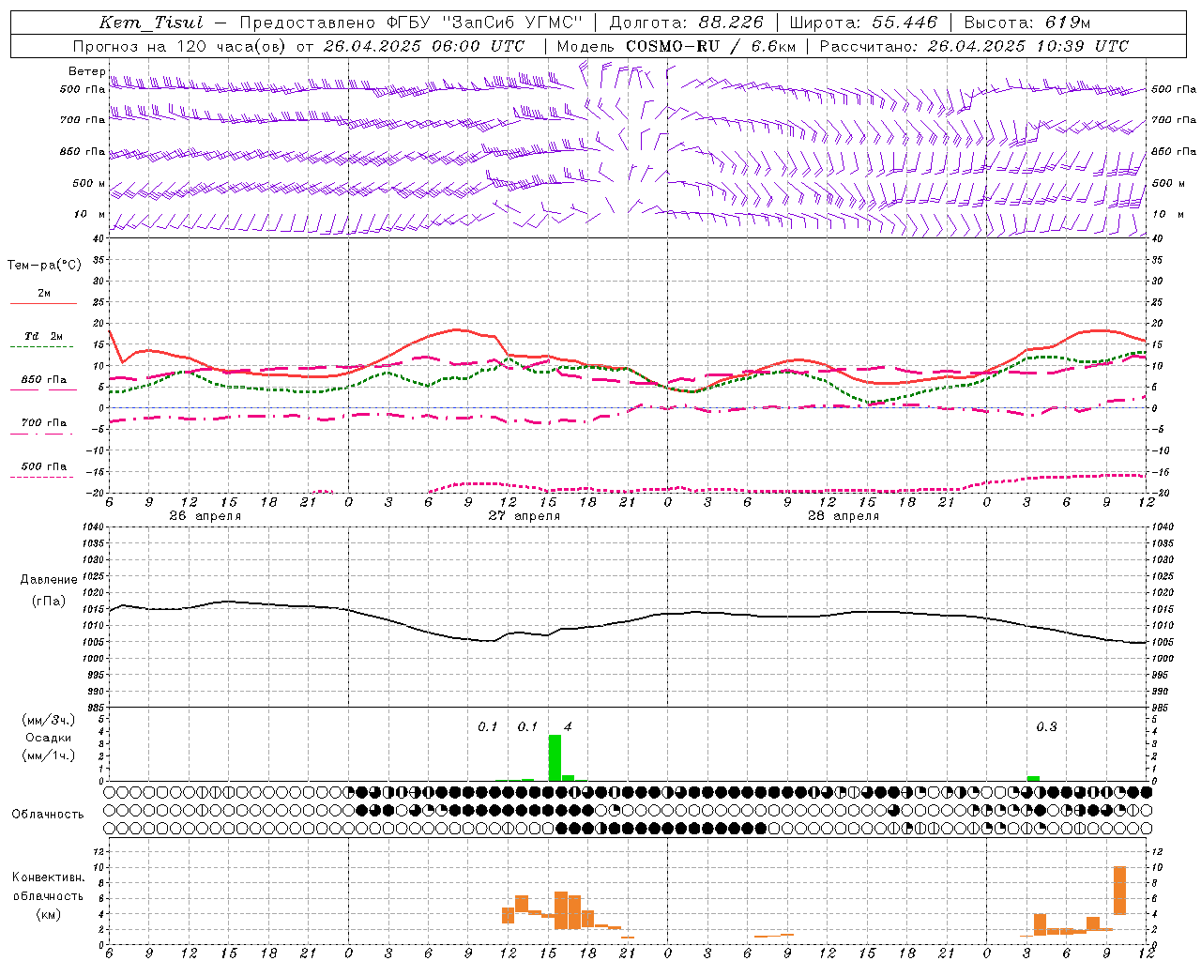Click the 27 апреля date label
Viewport: 1201px width, 961px height.
point(524,516)
